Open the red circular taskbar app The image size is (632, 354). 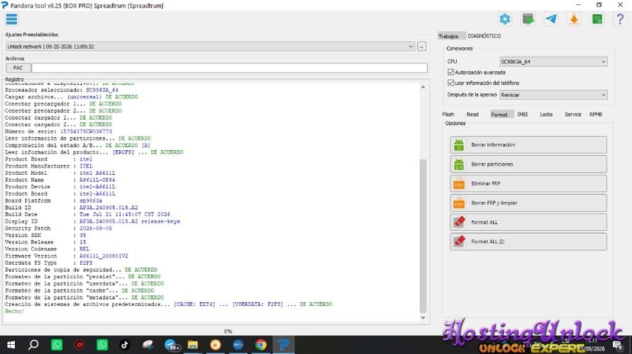pos(79,345)
